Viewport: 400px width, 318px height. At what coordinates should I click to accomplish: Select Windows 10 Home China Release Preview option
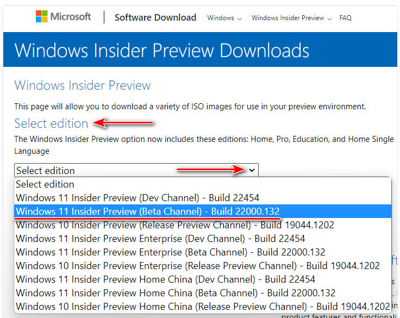203,306
